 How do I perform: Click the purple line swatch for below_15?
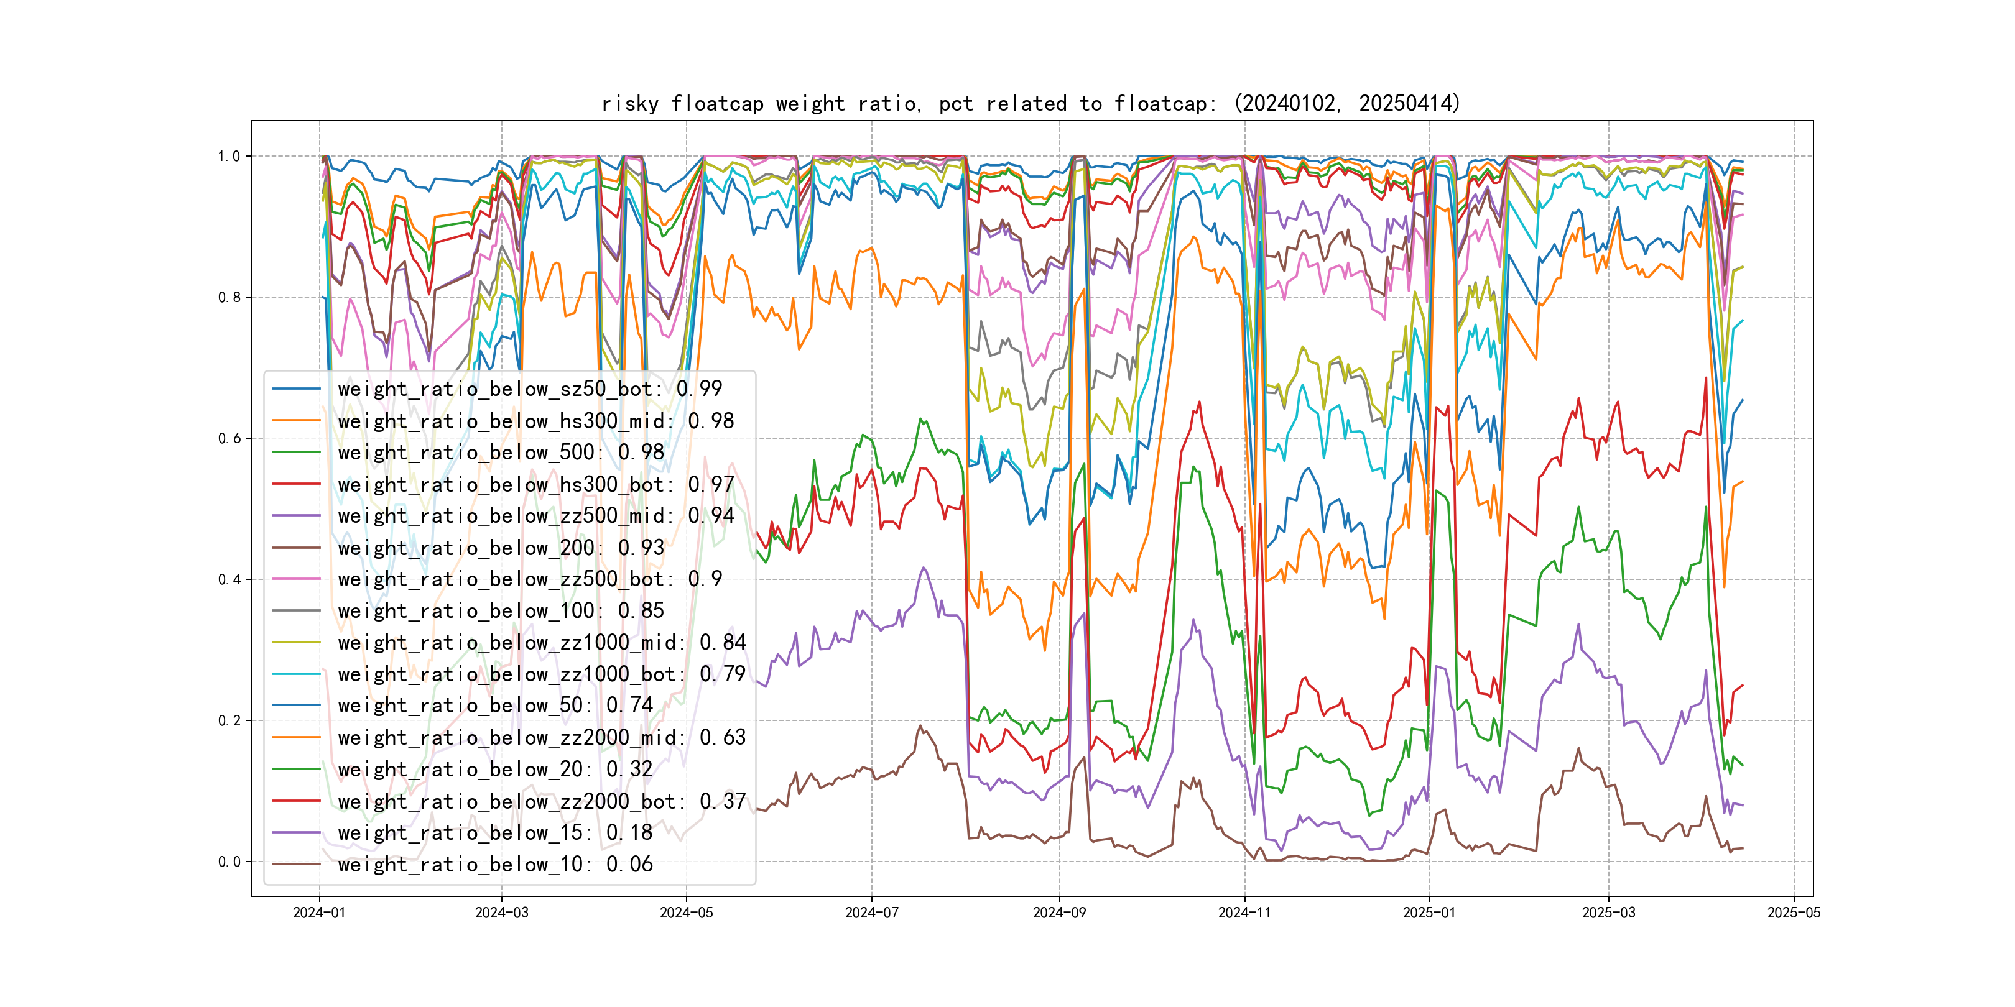pos(295,833)
